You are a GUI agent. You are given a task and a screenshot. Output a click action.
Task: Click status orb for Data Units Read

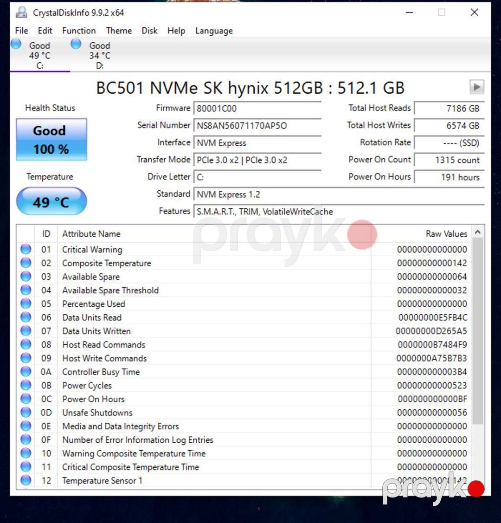pos(26,317)
